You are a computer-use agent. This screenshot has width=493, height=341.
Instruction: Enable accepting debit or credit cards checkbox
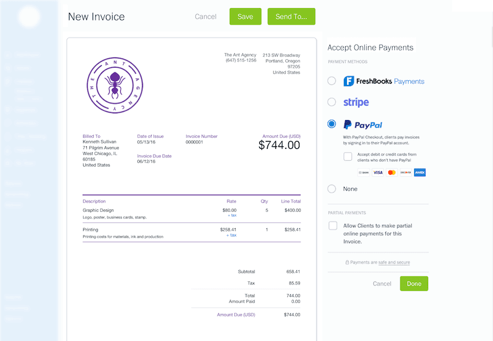348,156
